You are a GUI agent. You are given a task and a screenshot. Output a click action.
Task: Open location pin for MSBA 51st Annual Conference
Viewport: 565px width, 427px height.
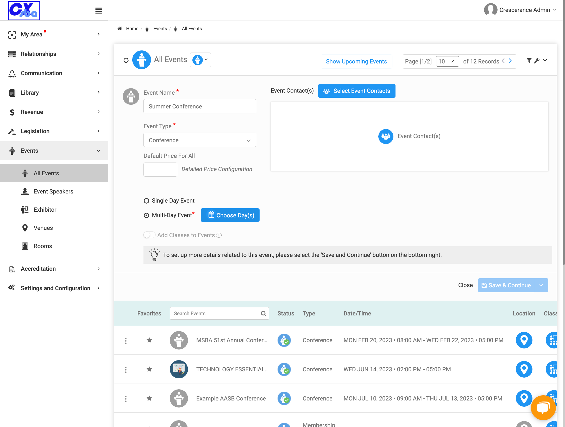pos(524,340)
